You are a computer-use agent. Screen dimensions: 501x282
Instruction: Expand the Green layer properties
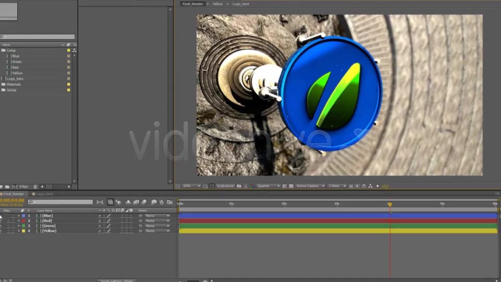coord(19,226)
